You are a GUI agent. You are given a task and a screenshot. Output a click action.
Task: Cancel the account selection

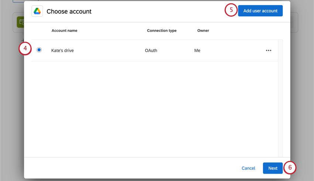[248, 168]
